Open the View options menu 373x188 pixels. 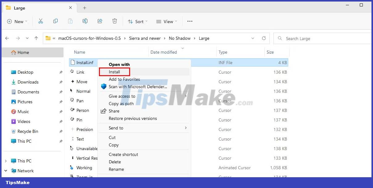pos(166,21)
